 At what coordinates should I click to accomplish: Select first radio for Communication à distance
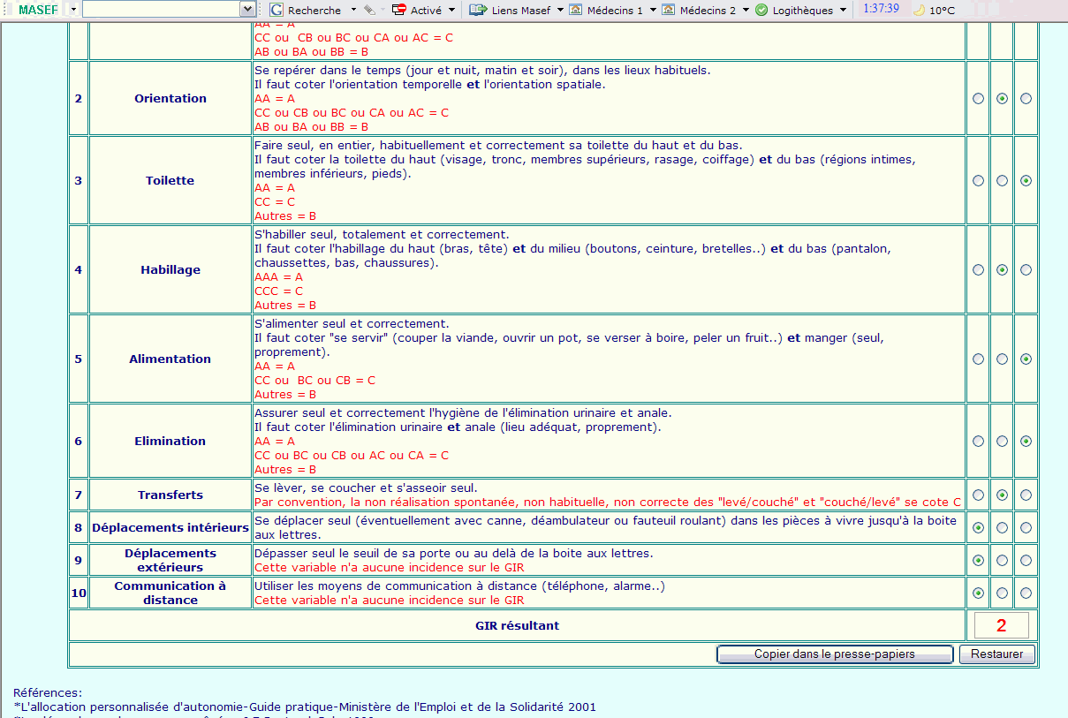[x=978, y=593]
